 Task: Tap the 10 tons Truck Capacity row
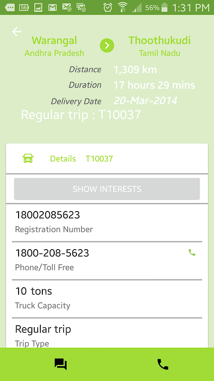pos(107,299)
